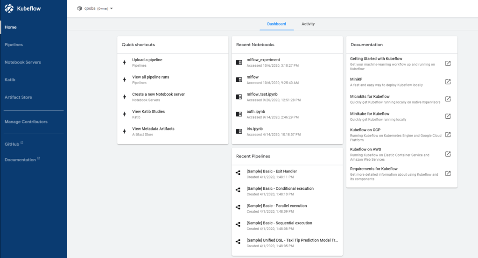This screenshot has width=478, height=258.
Task: Open external link icon for Requirements for Kubeflow
Action: 448,173
